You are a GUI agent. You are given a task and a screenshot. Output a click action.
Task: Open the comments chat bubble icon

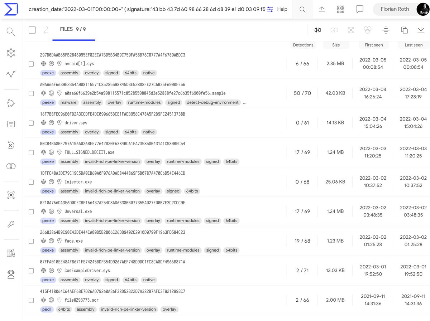coord(359,9)
